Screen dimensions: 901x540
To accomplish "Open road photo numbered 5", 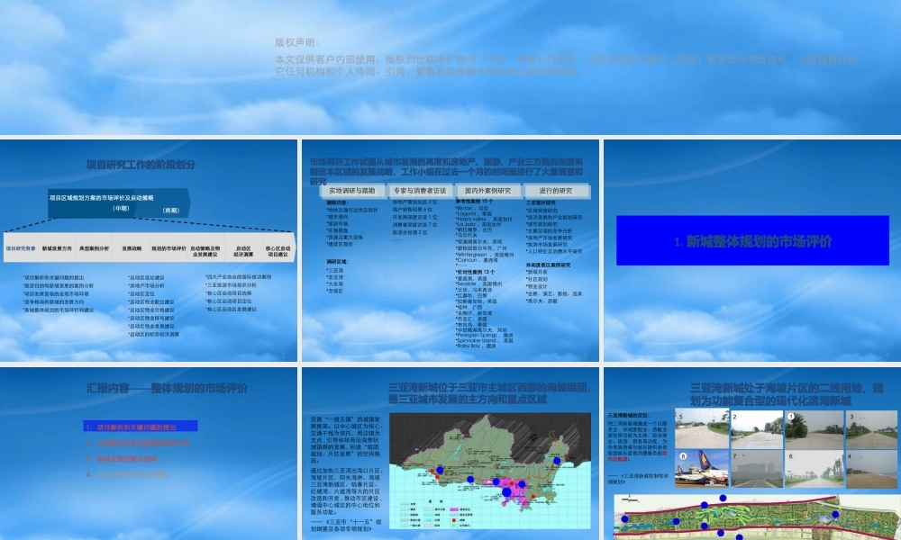I will point(702,428).
